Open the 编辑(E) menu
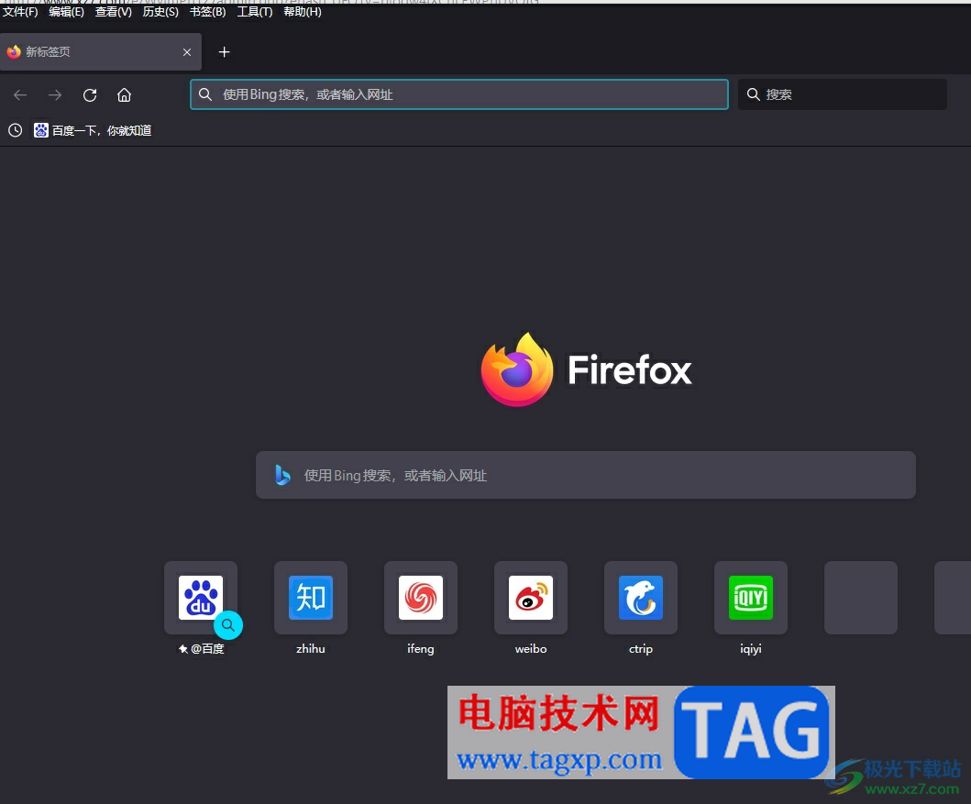 (66, 12)
